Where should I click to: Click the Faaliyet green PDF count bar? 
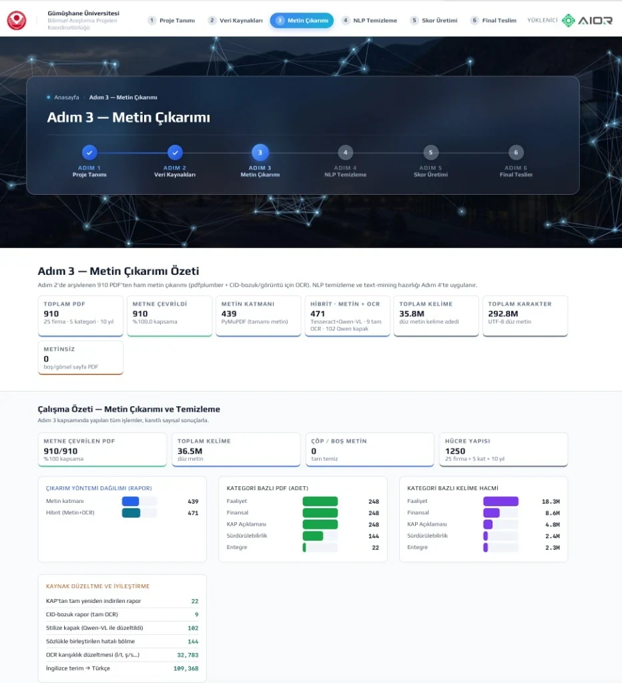point(320,502)
